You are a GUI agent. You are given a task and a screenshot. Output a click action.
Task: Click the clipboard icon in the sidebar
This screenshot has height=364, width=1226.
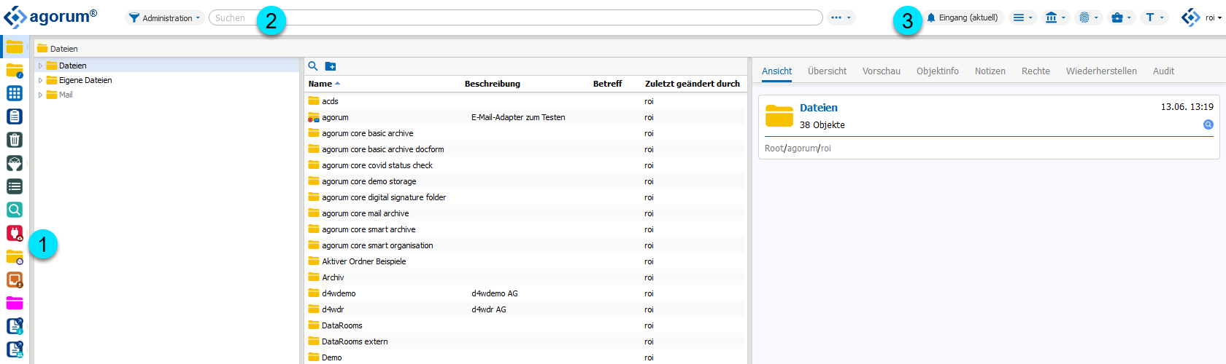(15, 116)
